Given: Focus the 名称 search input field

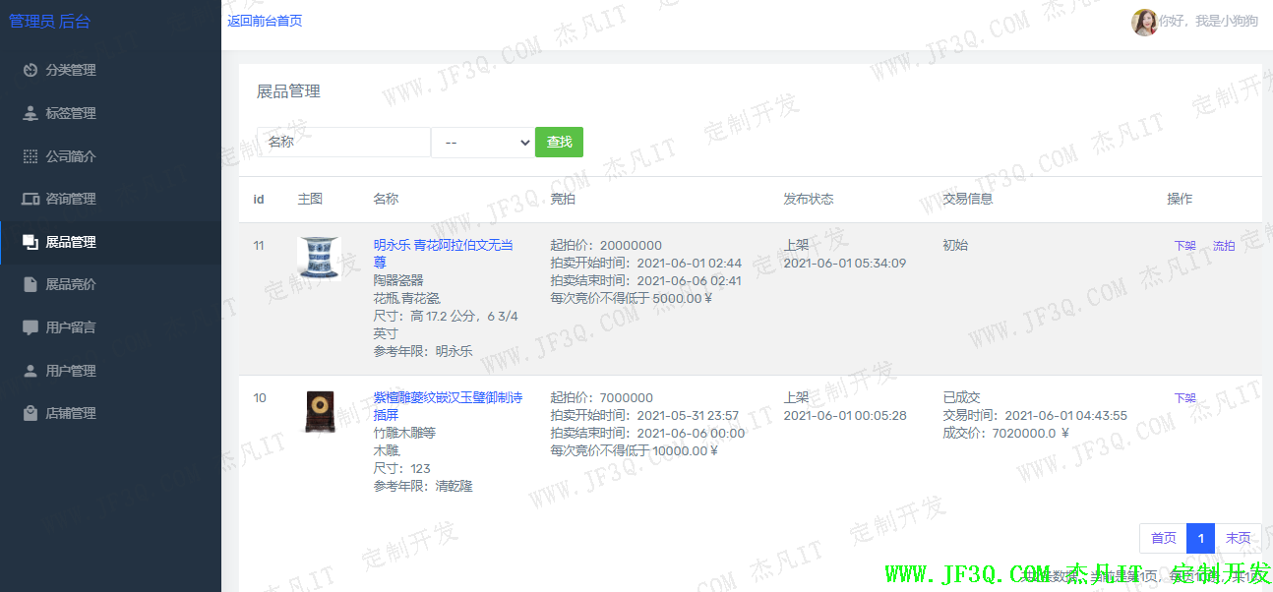Looking at the screenshot, I should [x=343, y=143].
